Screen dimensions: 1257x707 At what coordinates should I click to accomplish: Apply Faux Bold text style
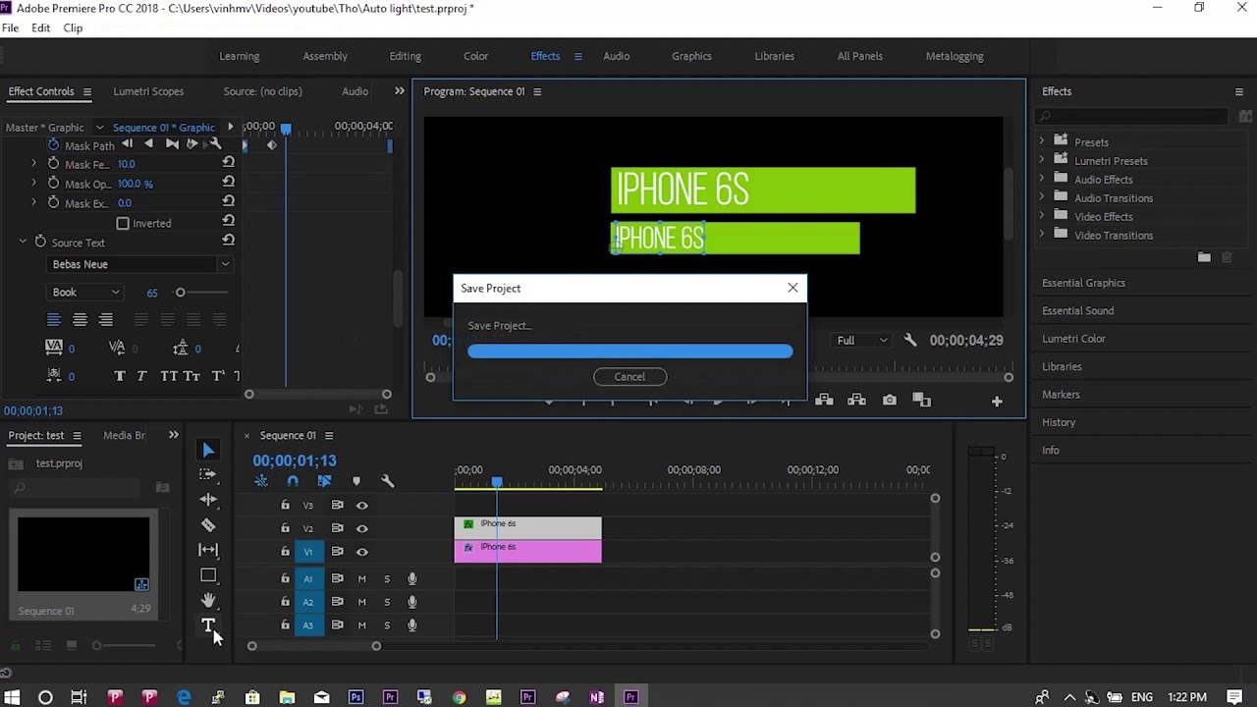tap(120, 376)
